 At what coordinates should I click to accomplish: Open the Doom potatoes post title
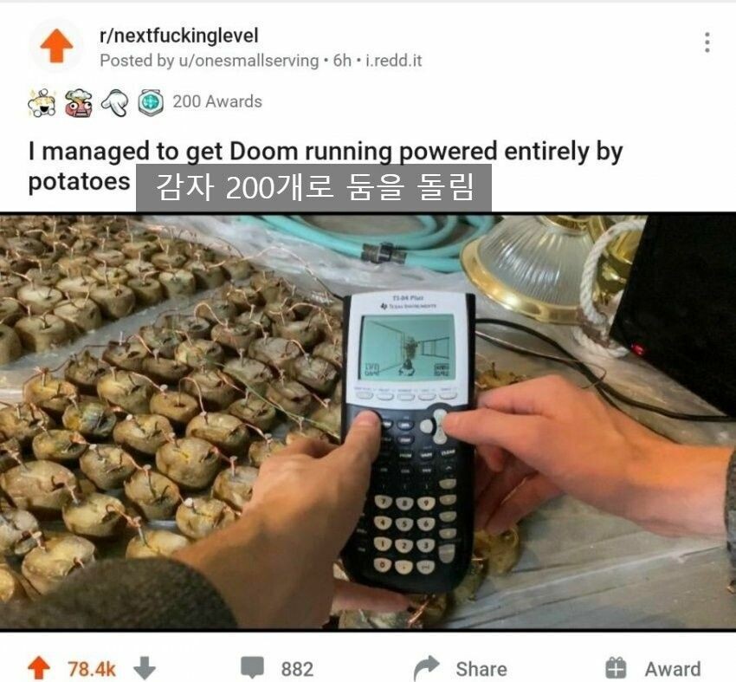point(325,166)
